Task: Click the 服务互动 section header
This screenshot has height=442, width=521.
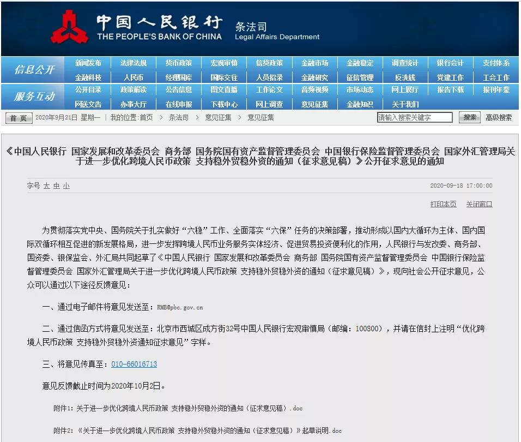Action: click(x=34, y=97)
